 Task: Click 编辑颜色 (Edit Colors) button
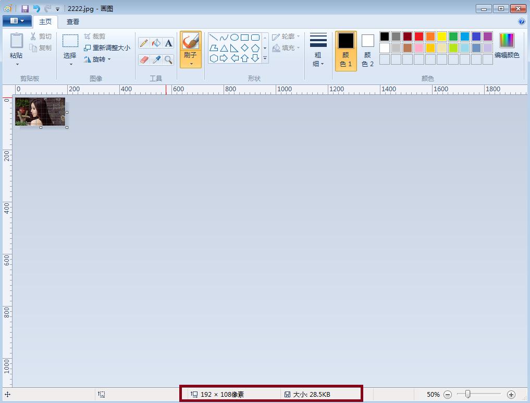[506, 47]
